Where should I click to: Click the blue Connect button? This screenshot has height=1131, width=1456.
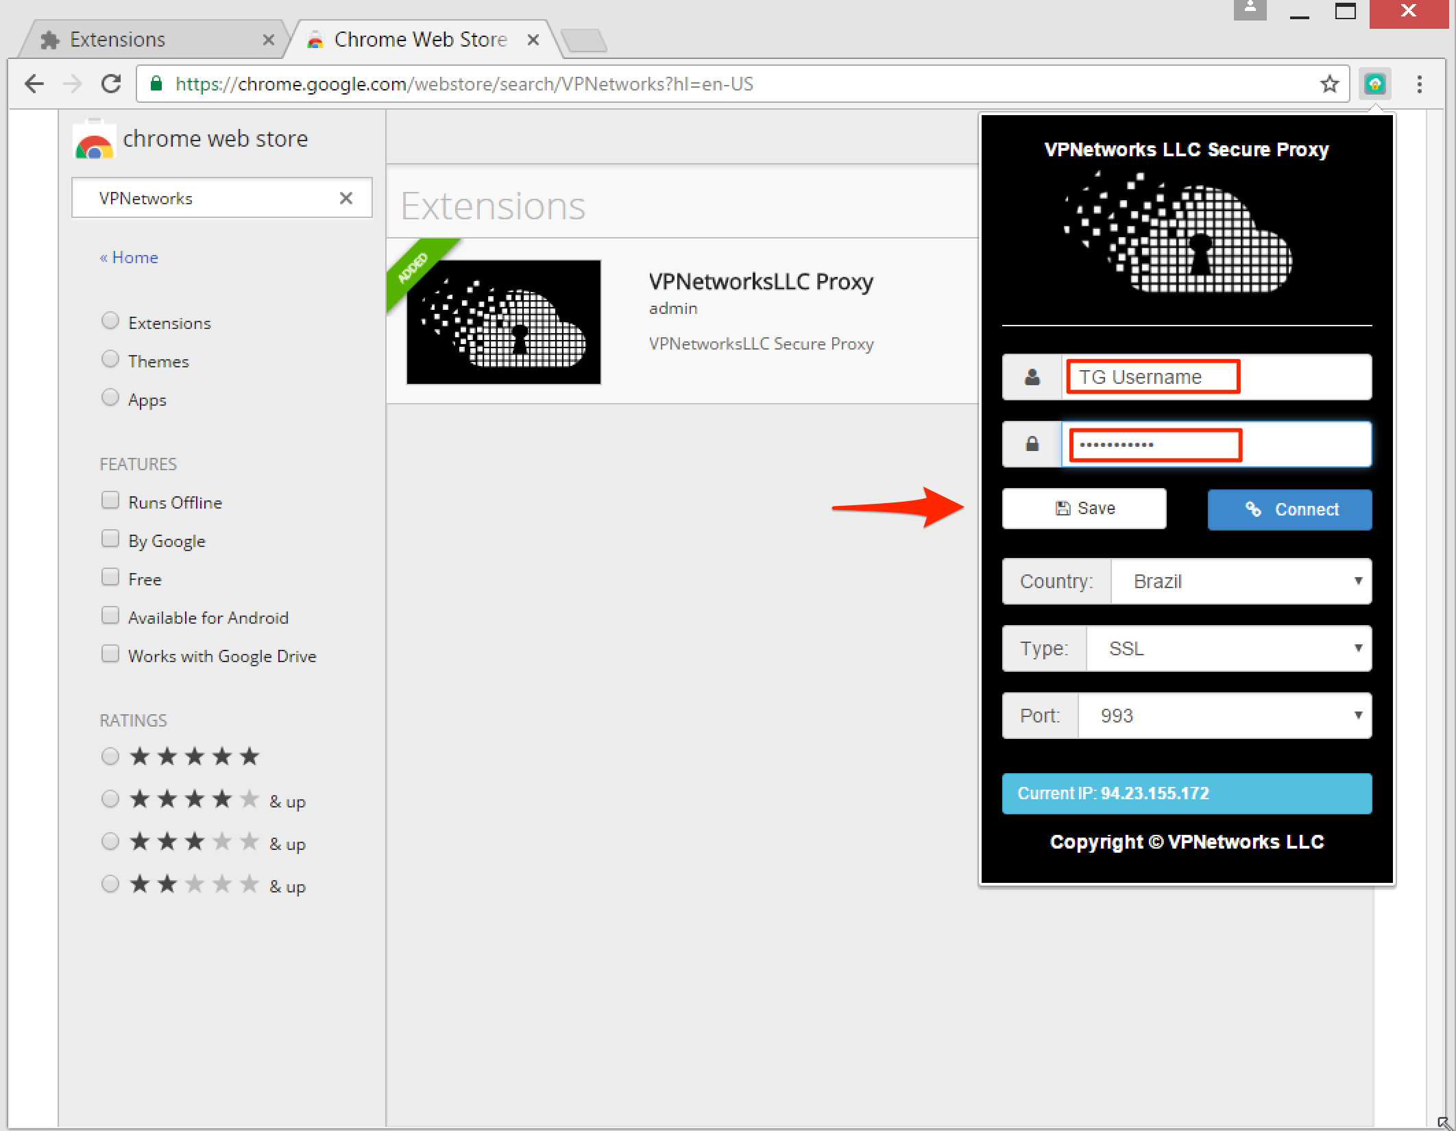click(1289, 509)
